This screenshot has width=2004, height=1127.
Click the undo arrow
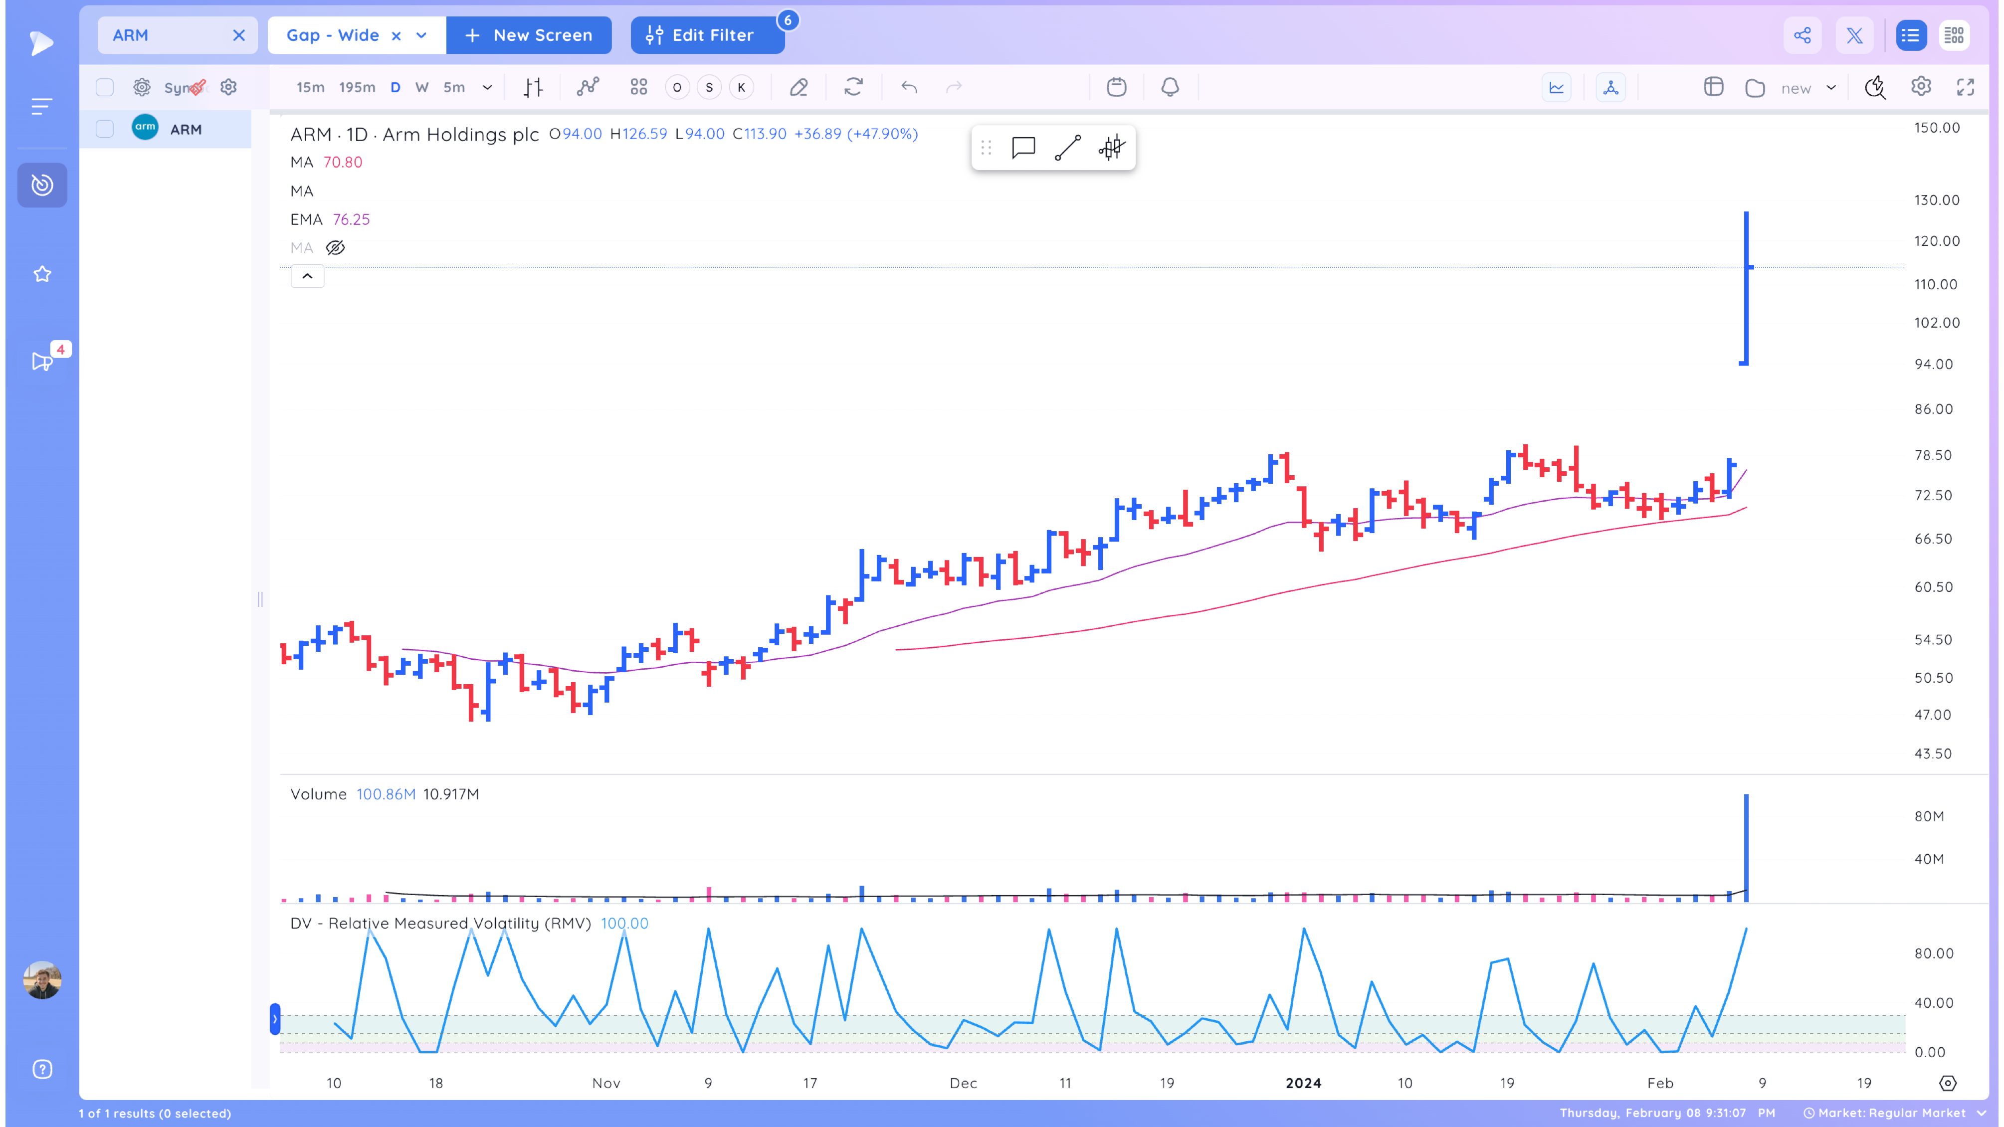[x=909, y=87]
